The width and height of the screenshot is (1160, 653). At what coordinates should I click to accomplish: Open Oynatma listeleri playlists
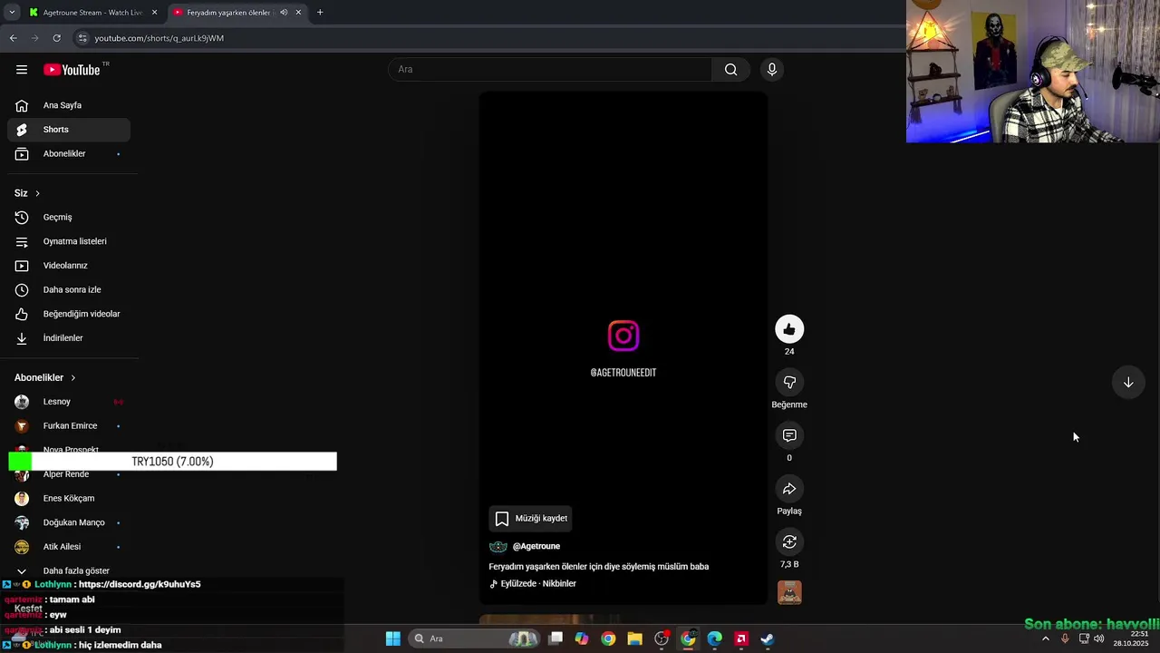(x=69, y=241)
